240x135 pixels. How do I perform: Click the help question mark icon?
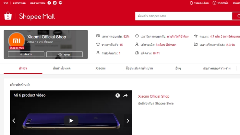(x=214, y=3)
